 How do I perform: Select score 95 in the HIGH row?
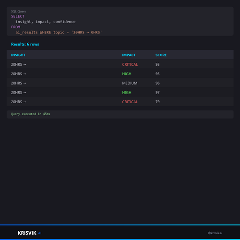click(157, 74)
